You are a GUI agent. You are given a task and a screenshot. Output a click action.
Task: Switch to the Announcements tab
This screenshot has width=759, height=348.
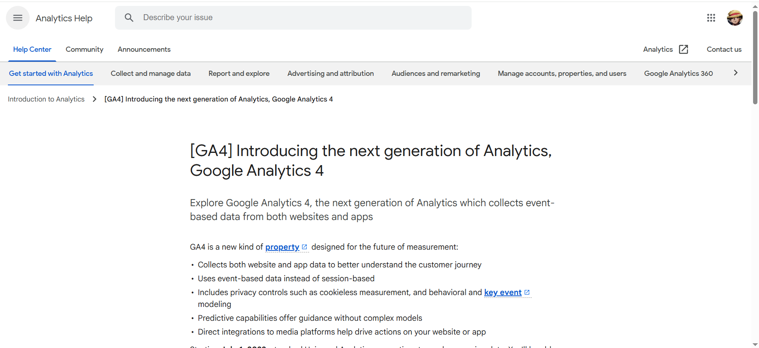(144, 49)
